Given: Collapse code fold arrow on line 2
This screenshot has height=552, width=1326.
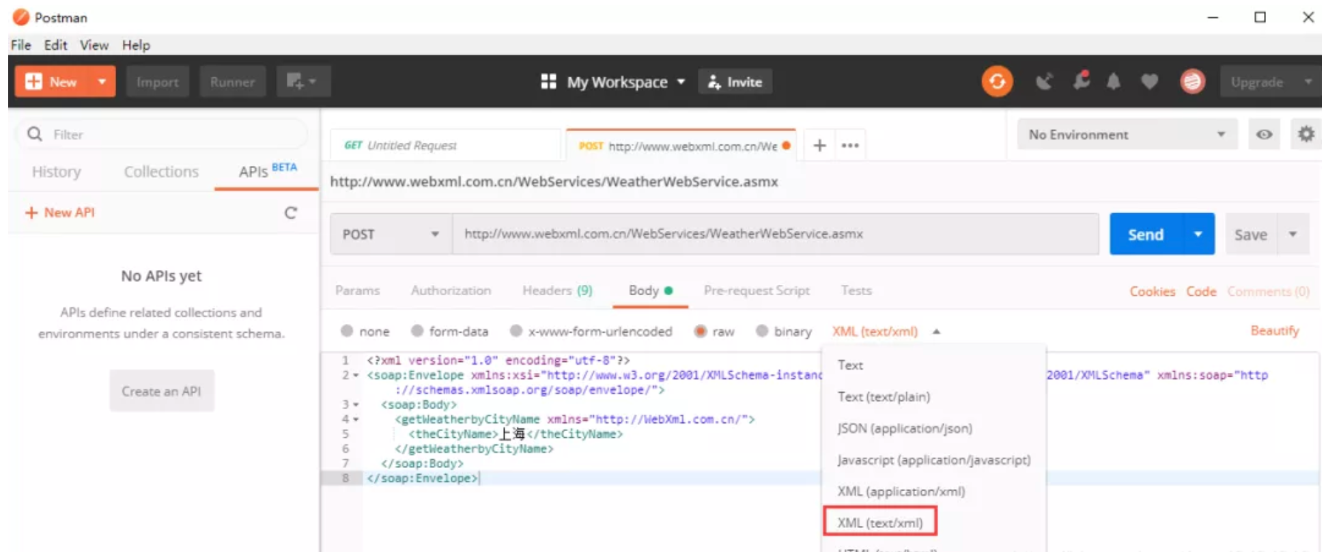Looking at the screenshot, I should (356, 375).
